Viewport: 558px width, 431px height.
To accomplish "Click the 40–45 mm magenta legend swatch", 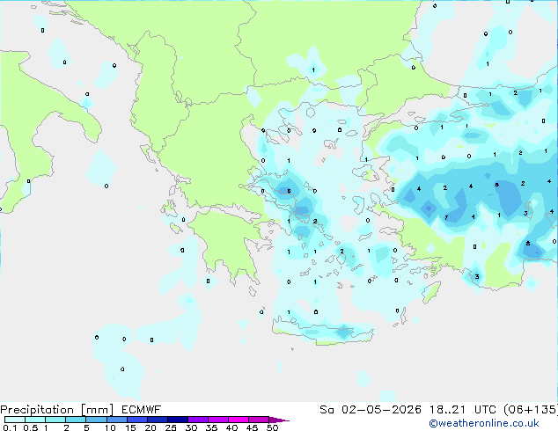I will pyautogui.click(x=239, y=420).
